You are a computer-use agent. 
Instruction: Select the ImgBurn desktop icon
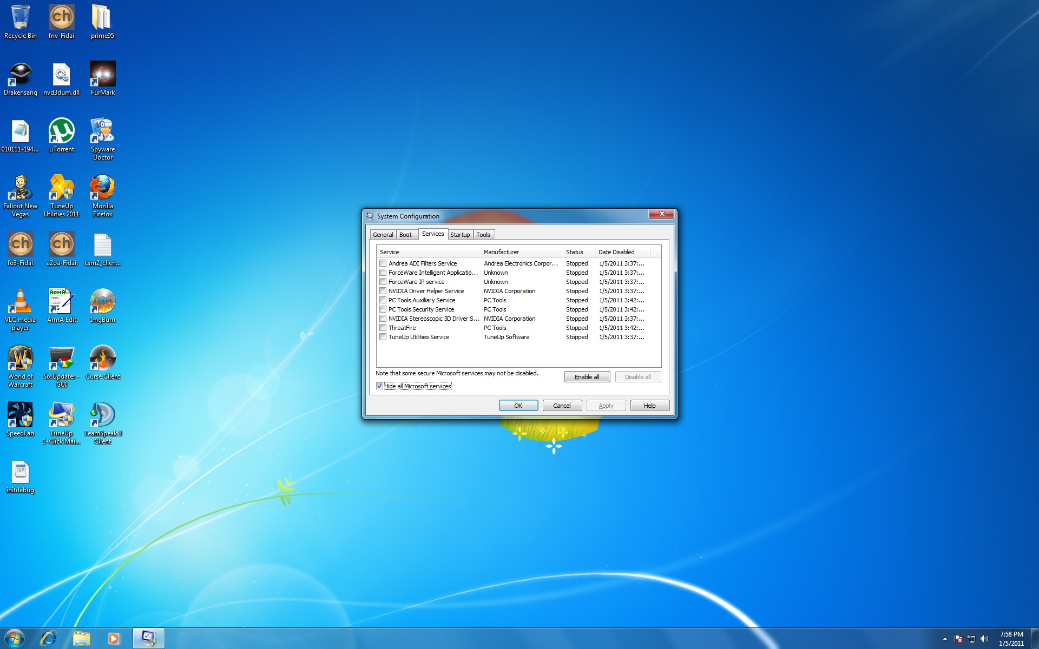coord(102,306)
